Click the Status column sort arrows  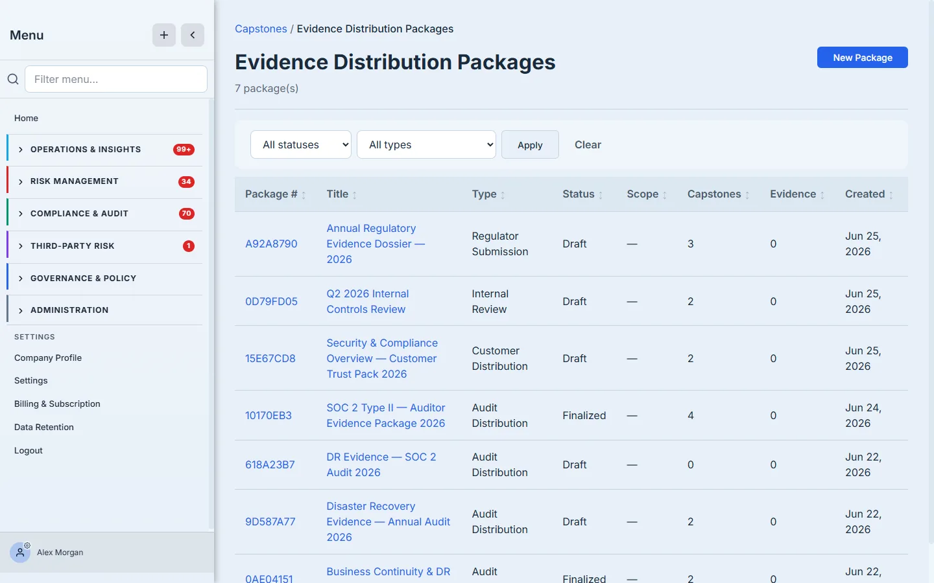(x=601, y=195)
